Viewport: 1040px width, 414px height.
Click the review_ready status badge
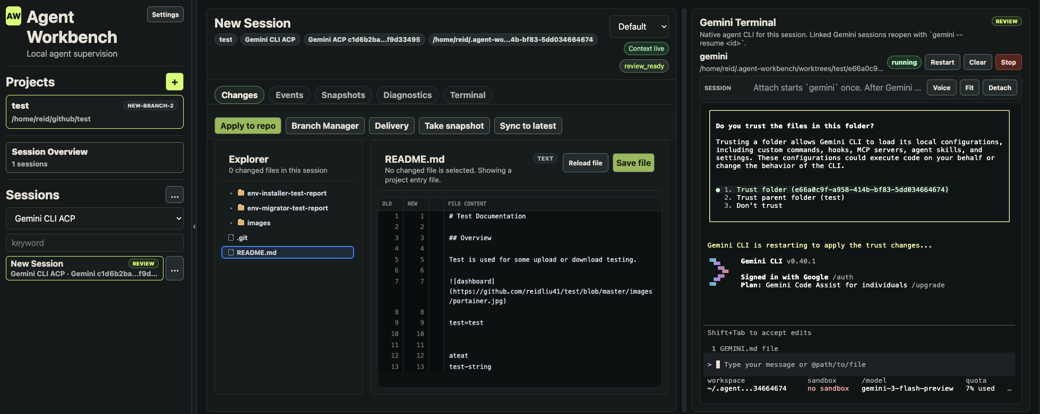(644, 66)
